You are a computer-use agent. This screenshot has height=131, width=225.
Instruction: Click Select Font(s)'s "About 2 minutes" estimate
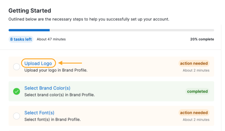196,120
